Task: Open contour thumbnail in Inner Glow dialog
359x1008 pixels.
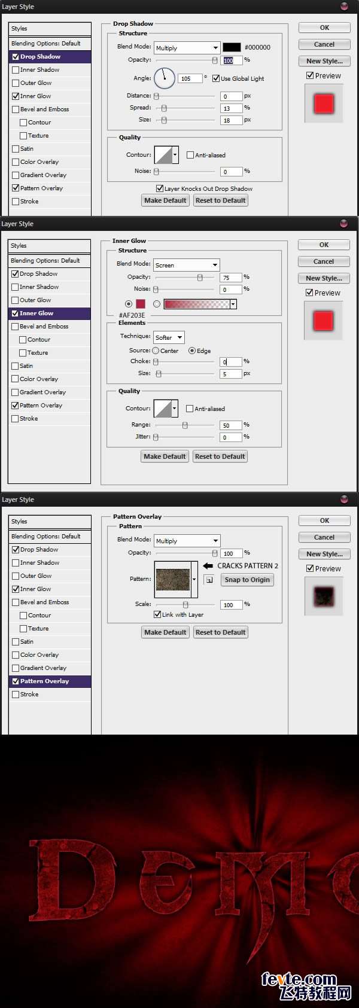Action: [162, 409]
